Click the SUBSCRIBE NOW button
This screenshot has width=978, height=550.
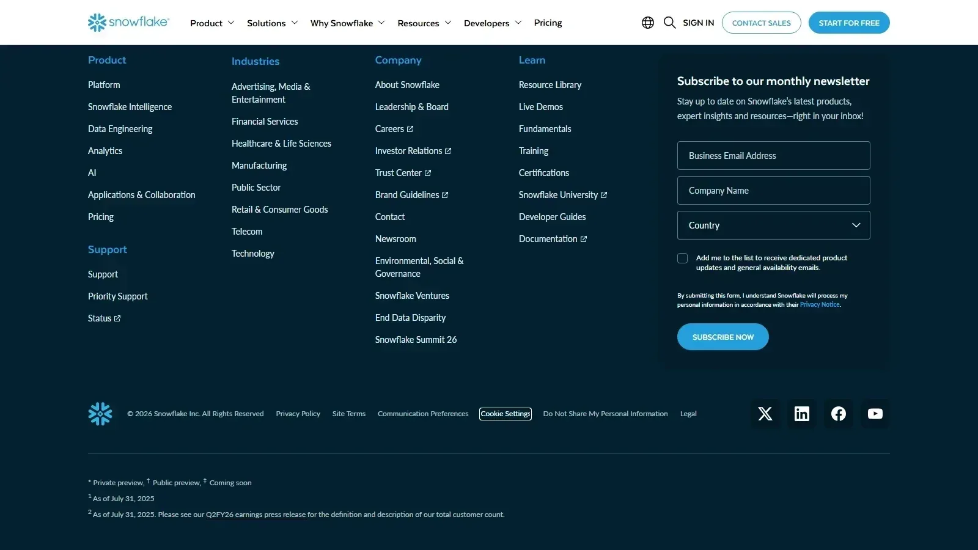click(723, 337)
